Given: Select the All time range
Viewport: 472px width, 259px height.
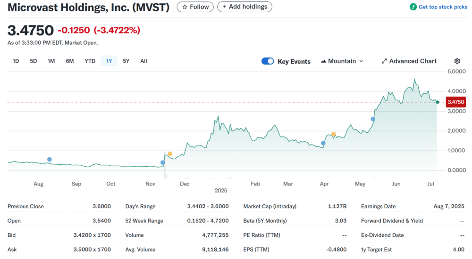Looking at the screenshot, I should click(143, 61).
